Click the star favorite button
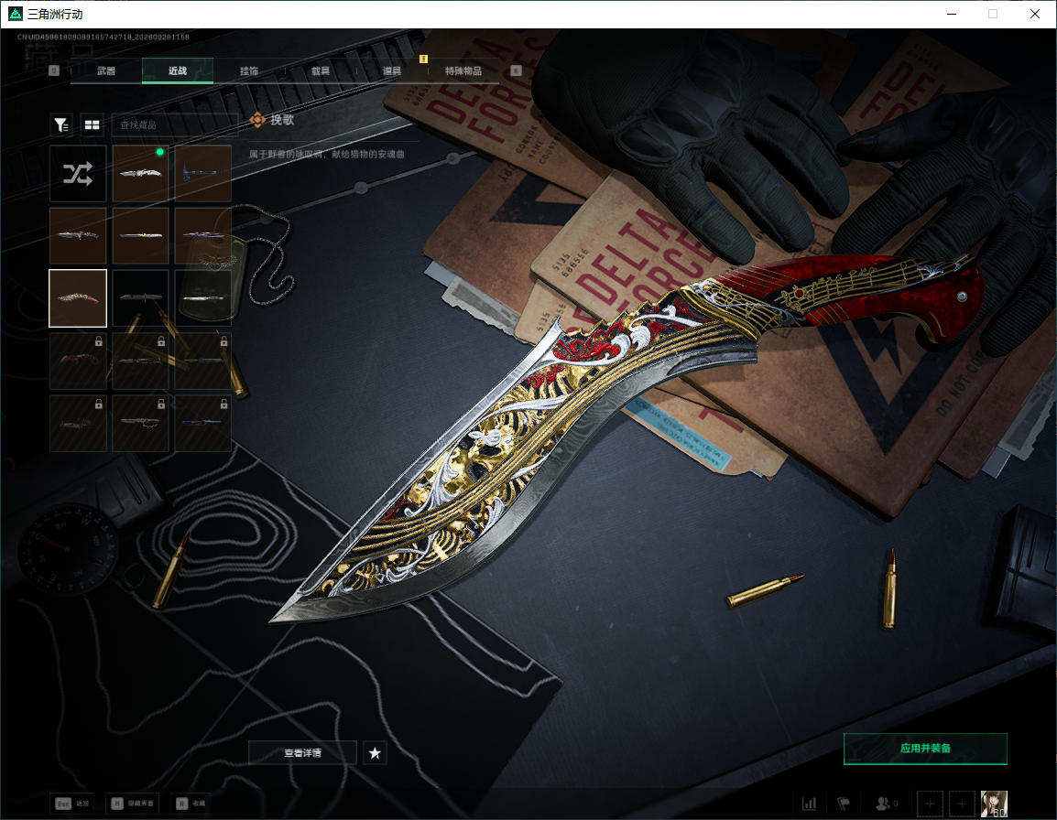Viewport: 1057px width, 820px height. tap(375, 752)
